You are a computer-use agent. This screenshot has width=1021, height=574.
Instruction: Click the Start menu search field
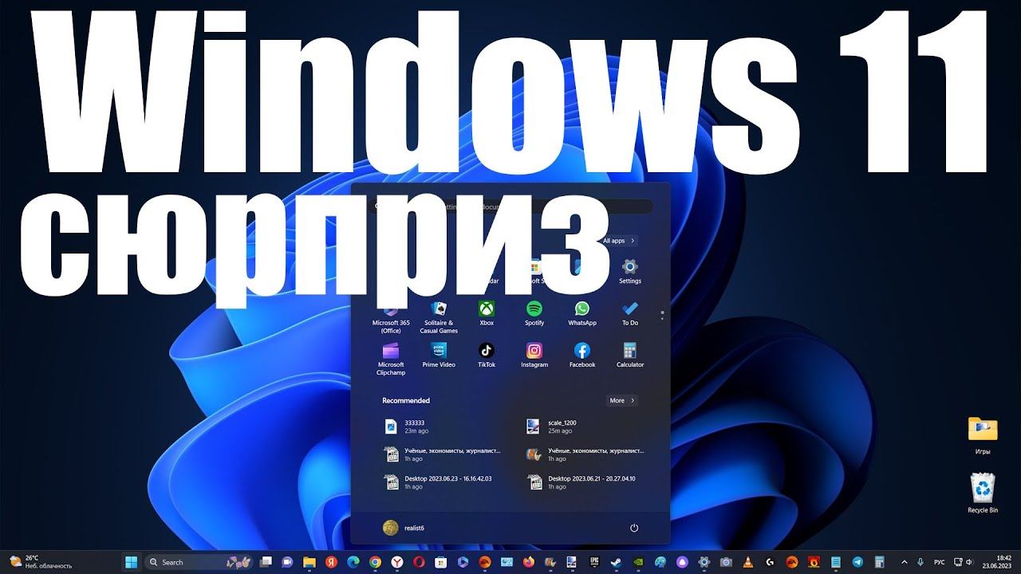point(510,206)
